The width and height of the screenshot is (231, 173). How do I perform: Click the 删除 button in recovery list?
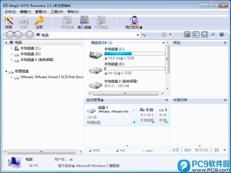tap(188, 150)
